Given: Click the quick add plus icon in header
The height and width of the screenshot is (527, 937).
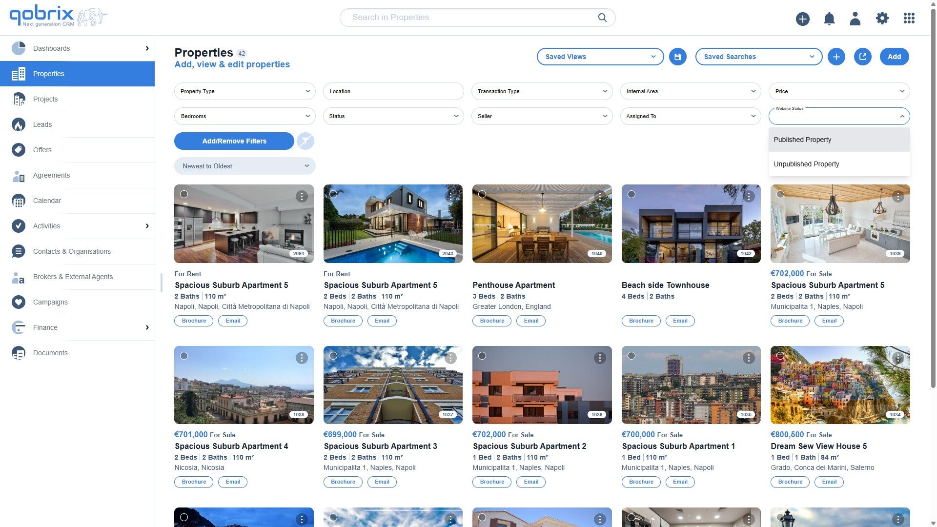Looking at the screenshot, I should click(x=803, y=19).
